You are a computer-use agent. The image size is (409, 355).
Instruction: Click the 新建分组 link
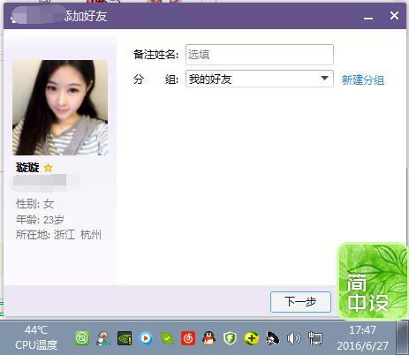[x=363, y=79]
